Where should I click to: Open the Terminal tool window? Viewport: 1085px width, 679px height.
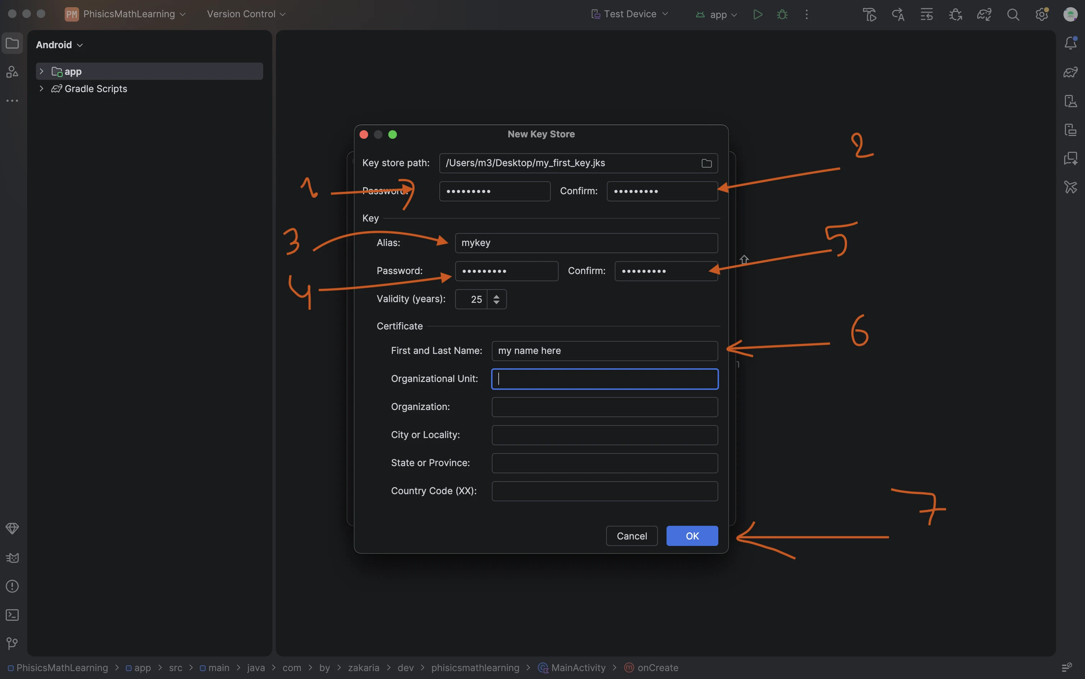click(12, 615)
